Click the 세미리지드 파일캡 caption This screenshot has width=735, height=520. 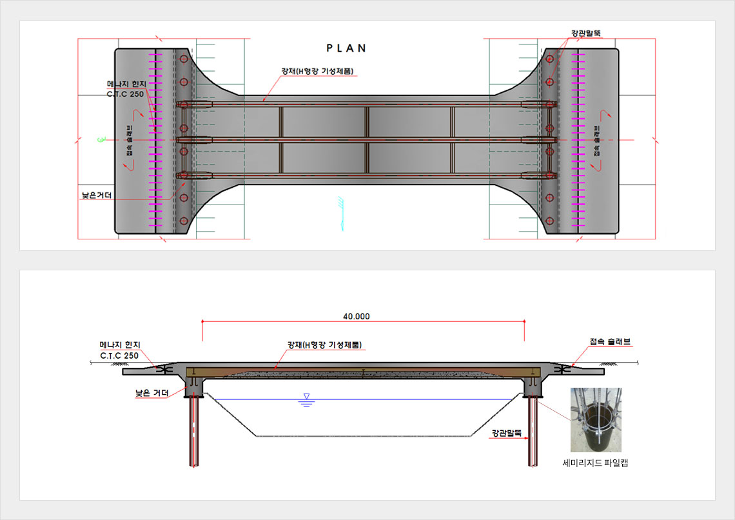[595, 463]
